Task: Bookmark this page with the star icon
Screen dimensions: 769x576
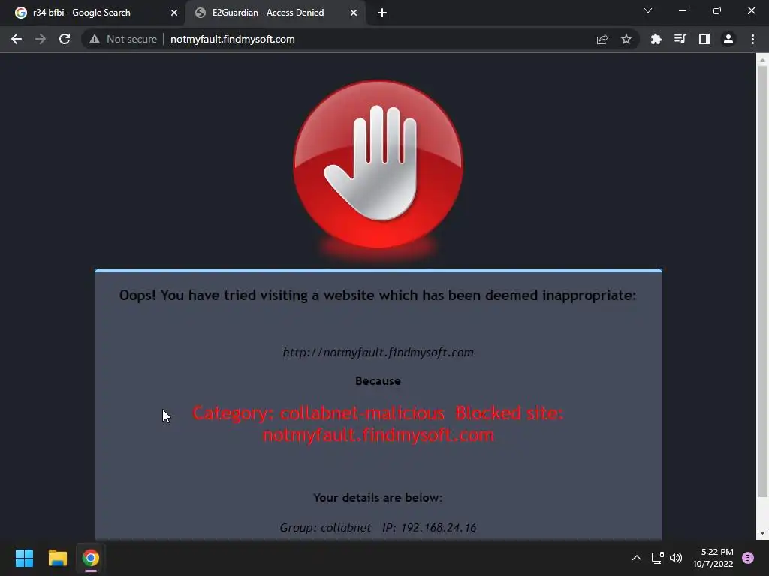Action: [626, 39]
